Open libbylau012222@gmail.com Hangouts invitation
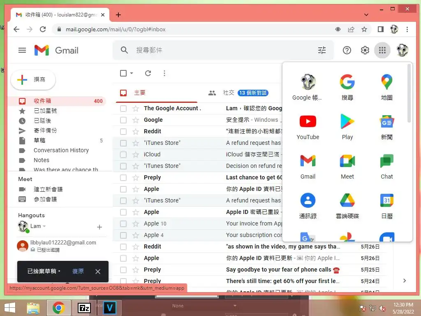This screenshot has height=316, width=421. pos(61,246)
